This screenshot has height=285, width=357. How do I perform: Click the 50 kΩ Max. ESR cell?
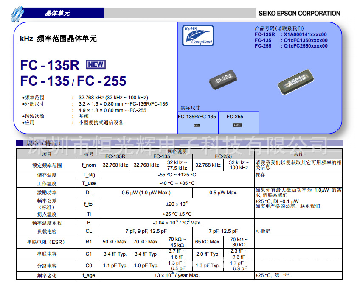click(115, 242)
